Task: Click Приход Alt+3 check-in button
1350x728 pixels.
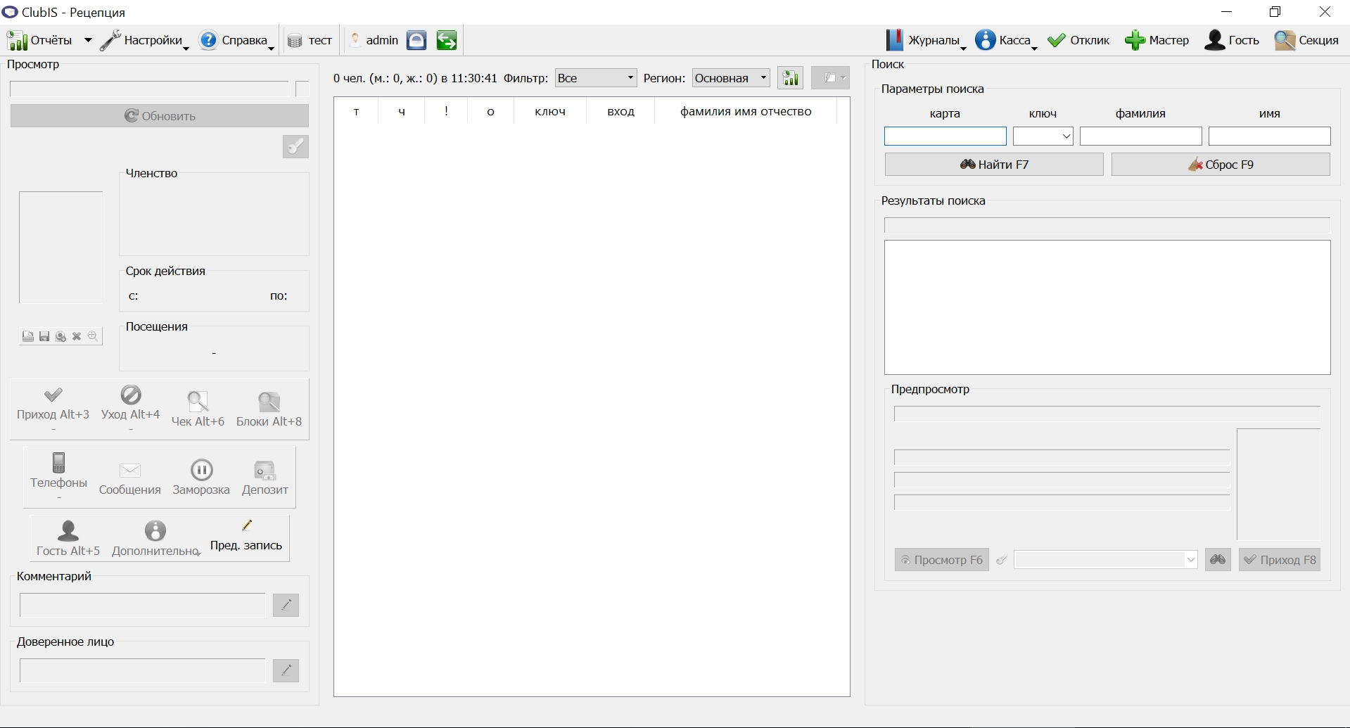Action: pos(53,408)
